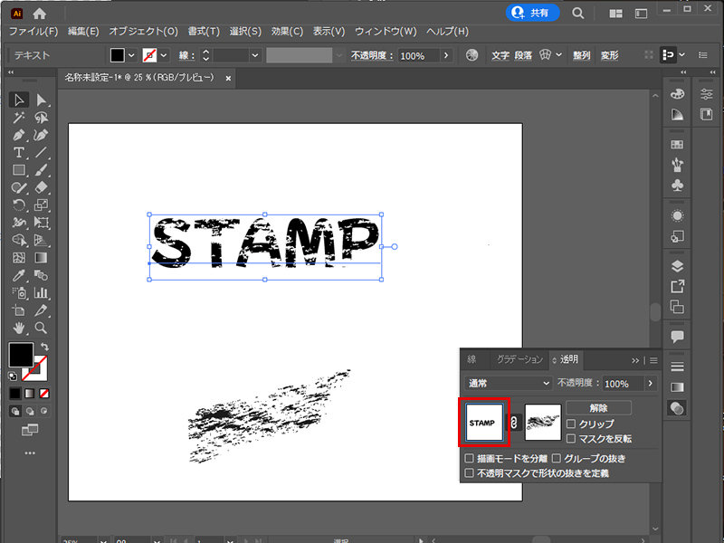Viewport: 724px width, 543px height.
Task: Enable the マスクを反転 checkbox
Action: pos(570,438)
